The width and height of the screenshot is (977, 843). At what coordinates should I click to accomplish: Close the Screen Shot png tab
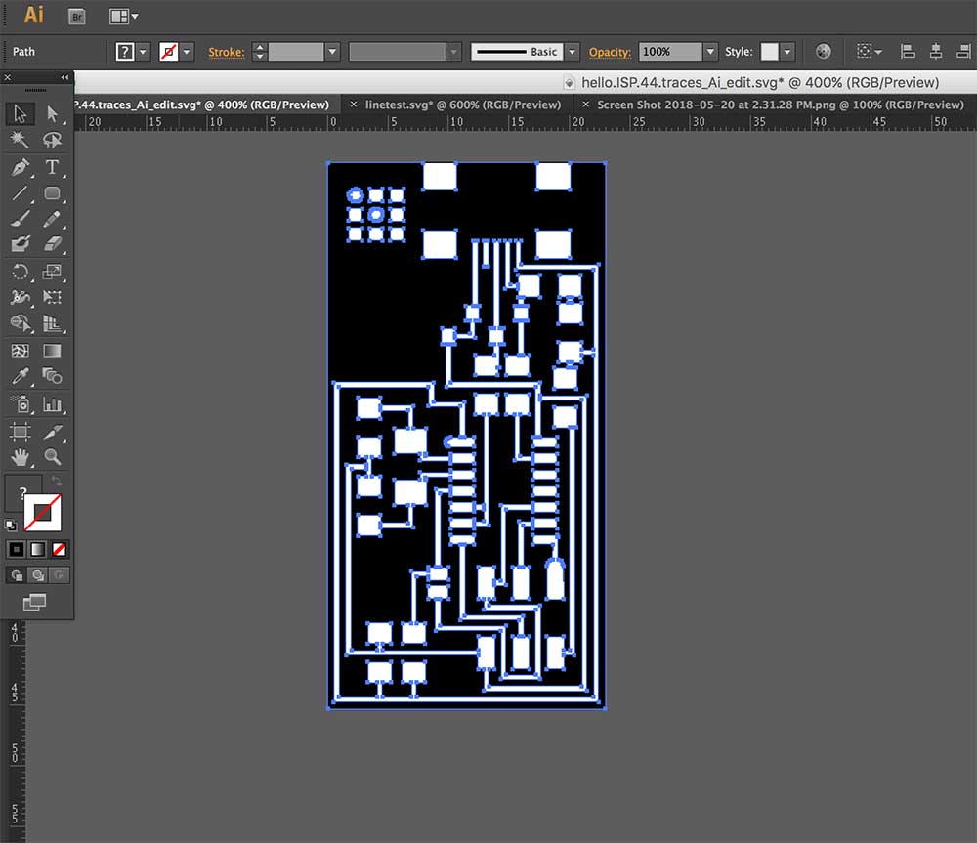point(585,105)
